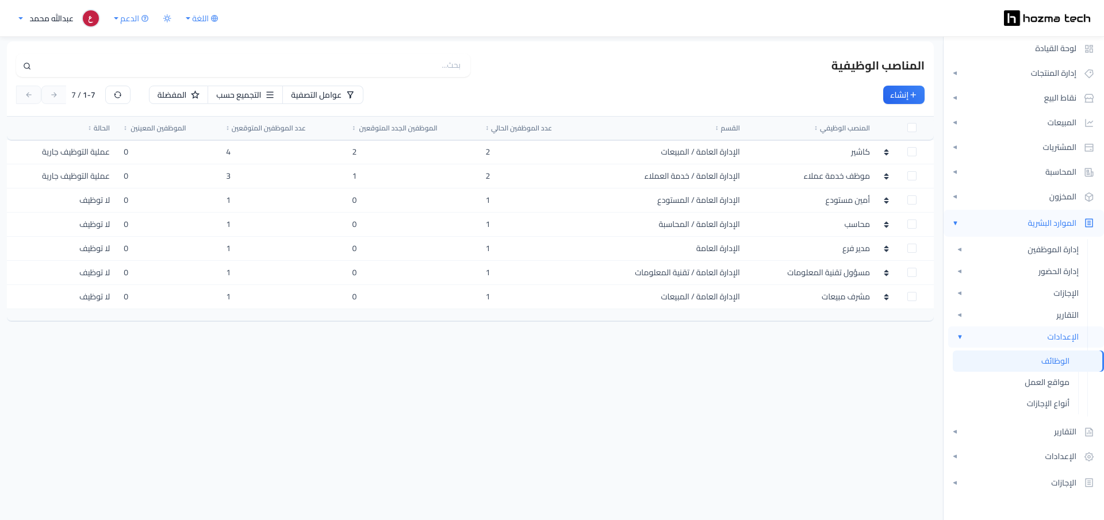This screenshot has height=520, width=1104.
Task: Open the المحاسبة sidebar menu
Action: [1060, 172]
